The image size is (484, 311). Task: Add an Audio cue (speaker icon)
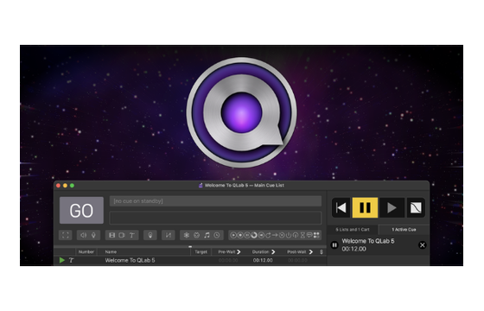83,235
